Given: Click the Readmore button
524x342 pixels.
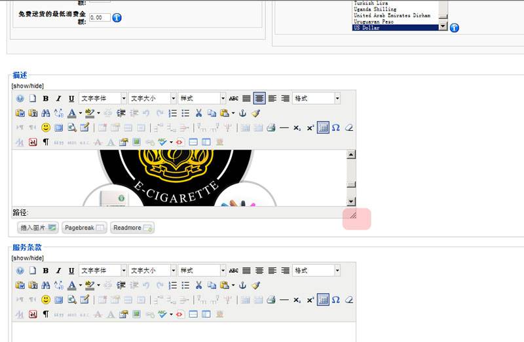Looking at the screenshot, I should coord(132,228).
